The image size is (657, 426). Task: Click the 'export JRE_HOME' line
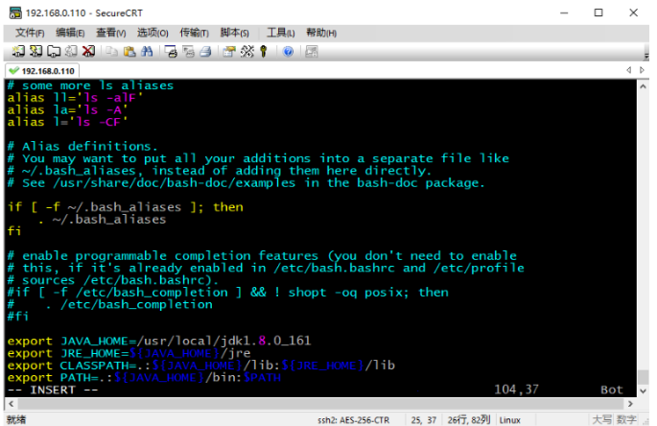(x=129, y=353)
